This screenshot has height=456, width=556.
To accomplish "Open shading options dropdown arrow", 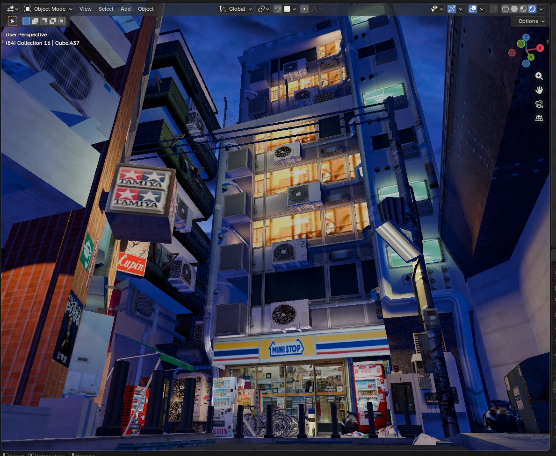I will 541,9.
